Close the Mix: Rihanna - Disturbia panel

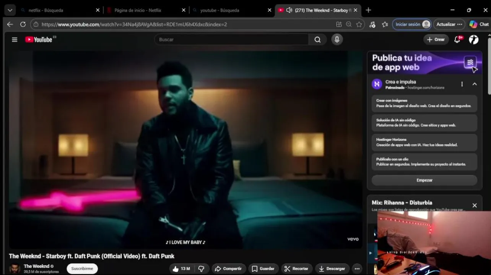point(475,205)
